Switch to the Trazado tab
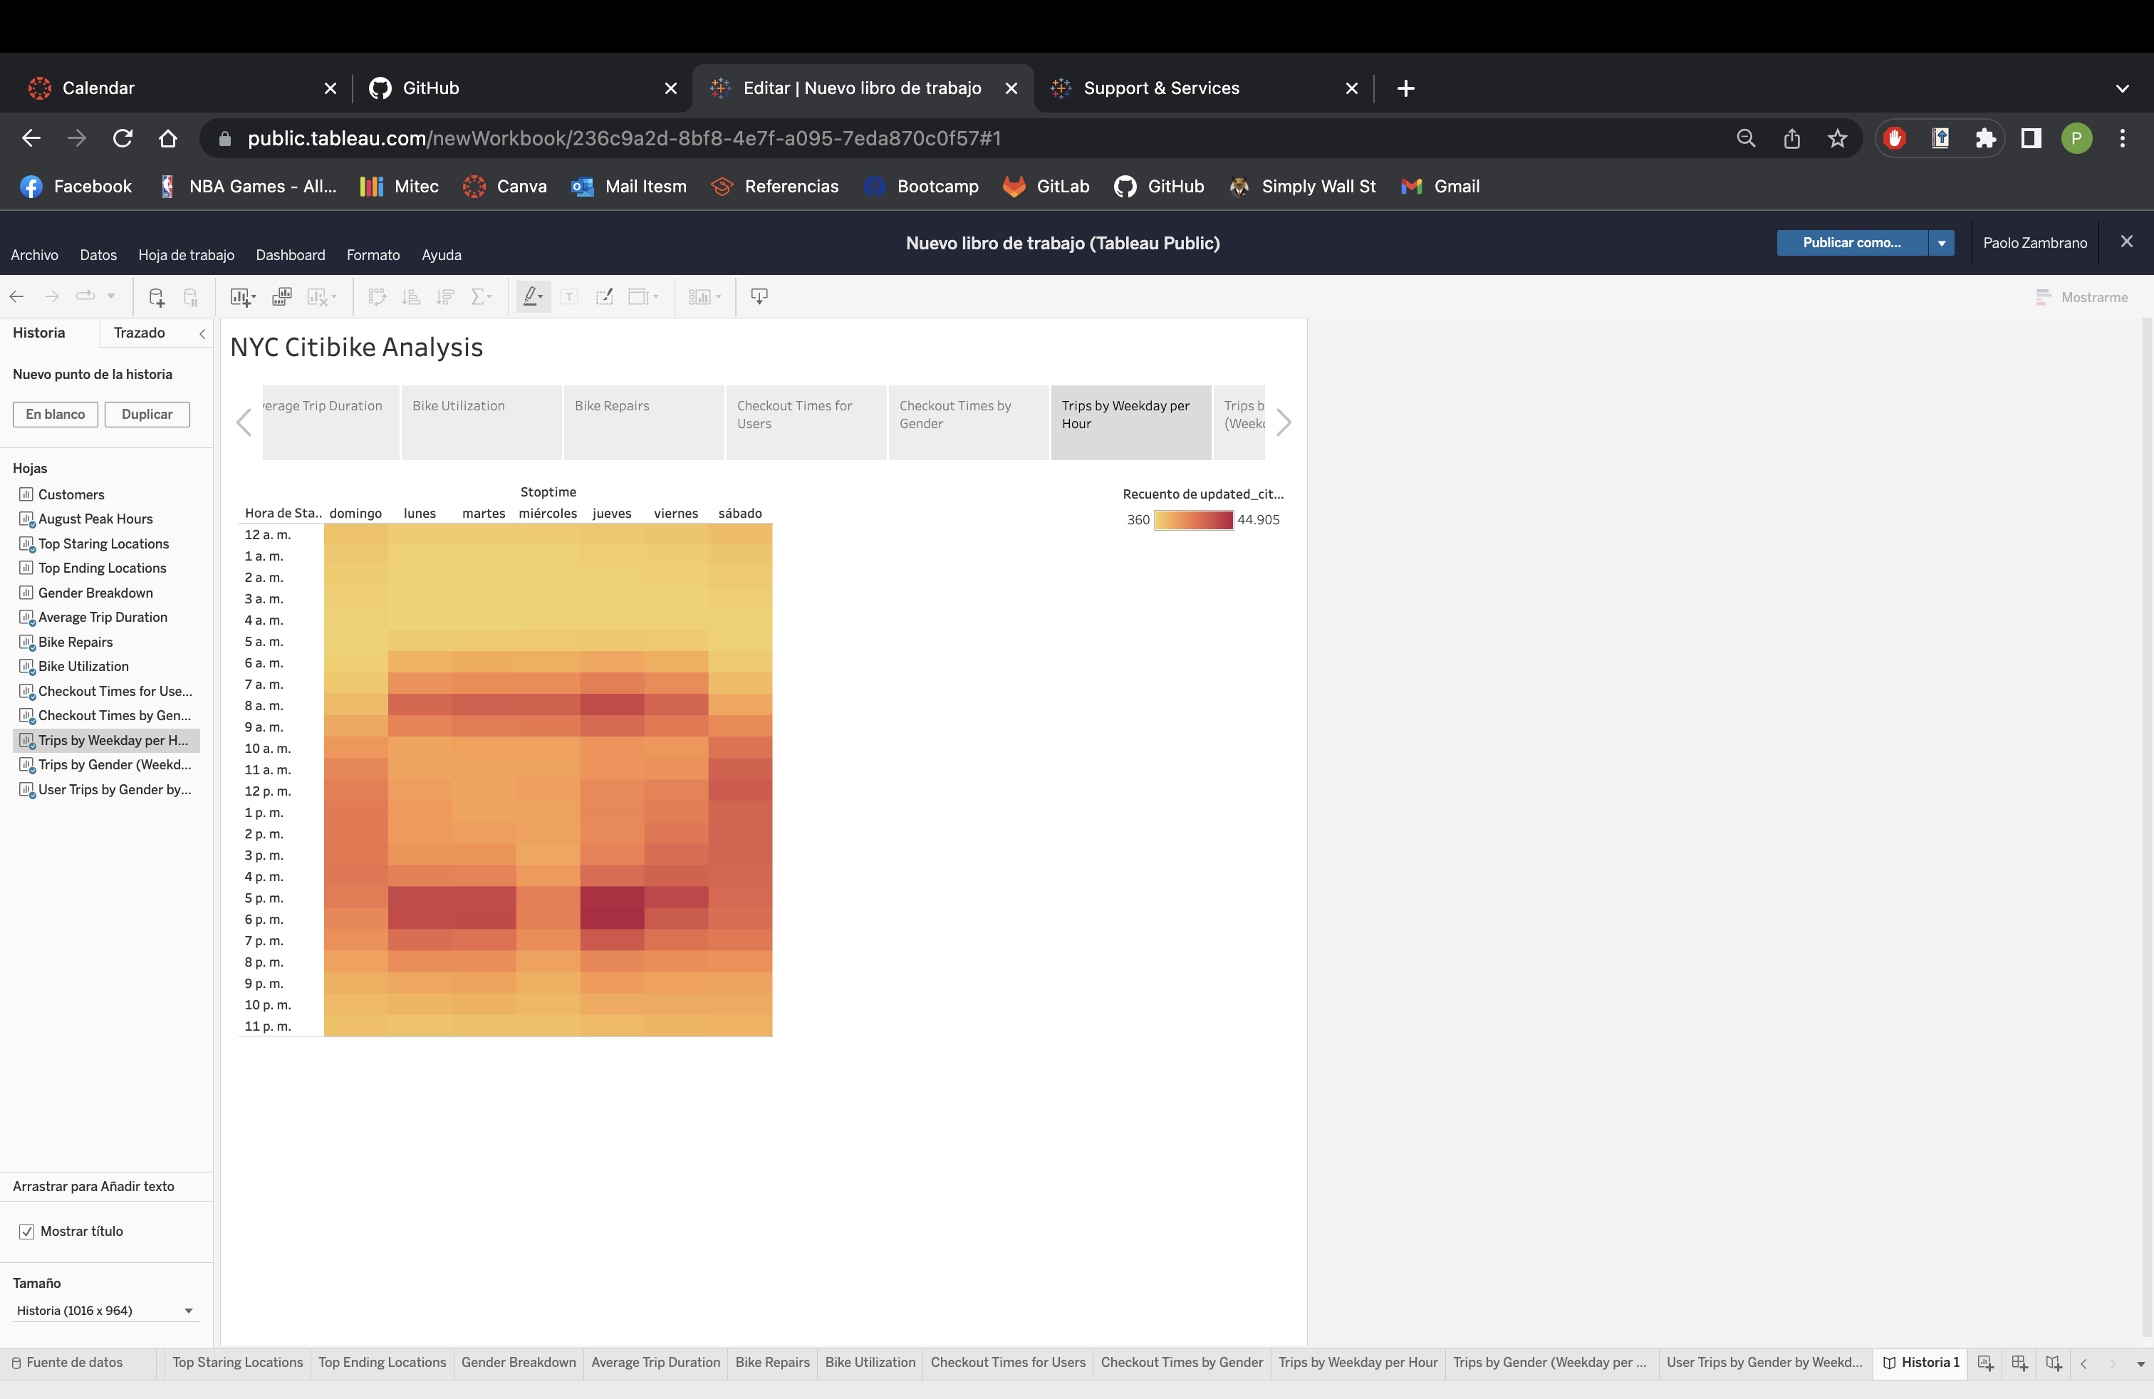The image size is (2154, 1399). [140, 333]
